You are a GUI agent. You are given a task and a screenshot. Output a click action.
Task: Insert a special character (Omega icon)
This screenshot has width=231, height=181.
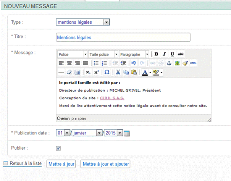(107, 72)
